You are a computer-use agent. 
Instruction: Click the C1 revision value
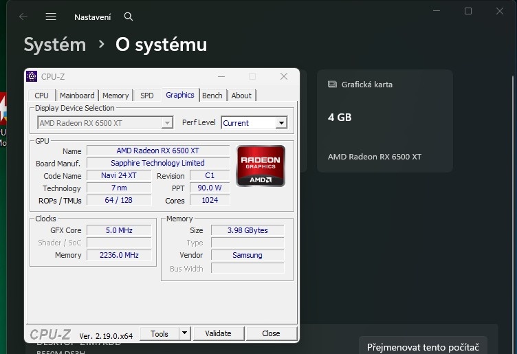[x=210, y=175]
